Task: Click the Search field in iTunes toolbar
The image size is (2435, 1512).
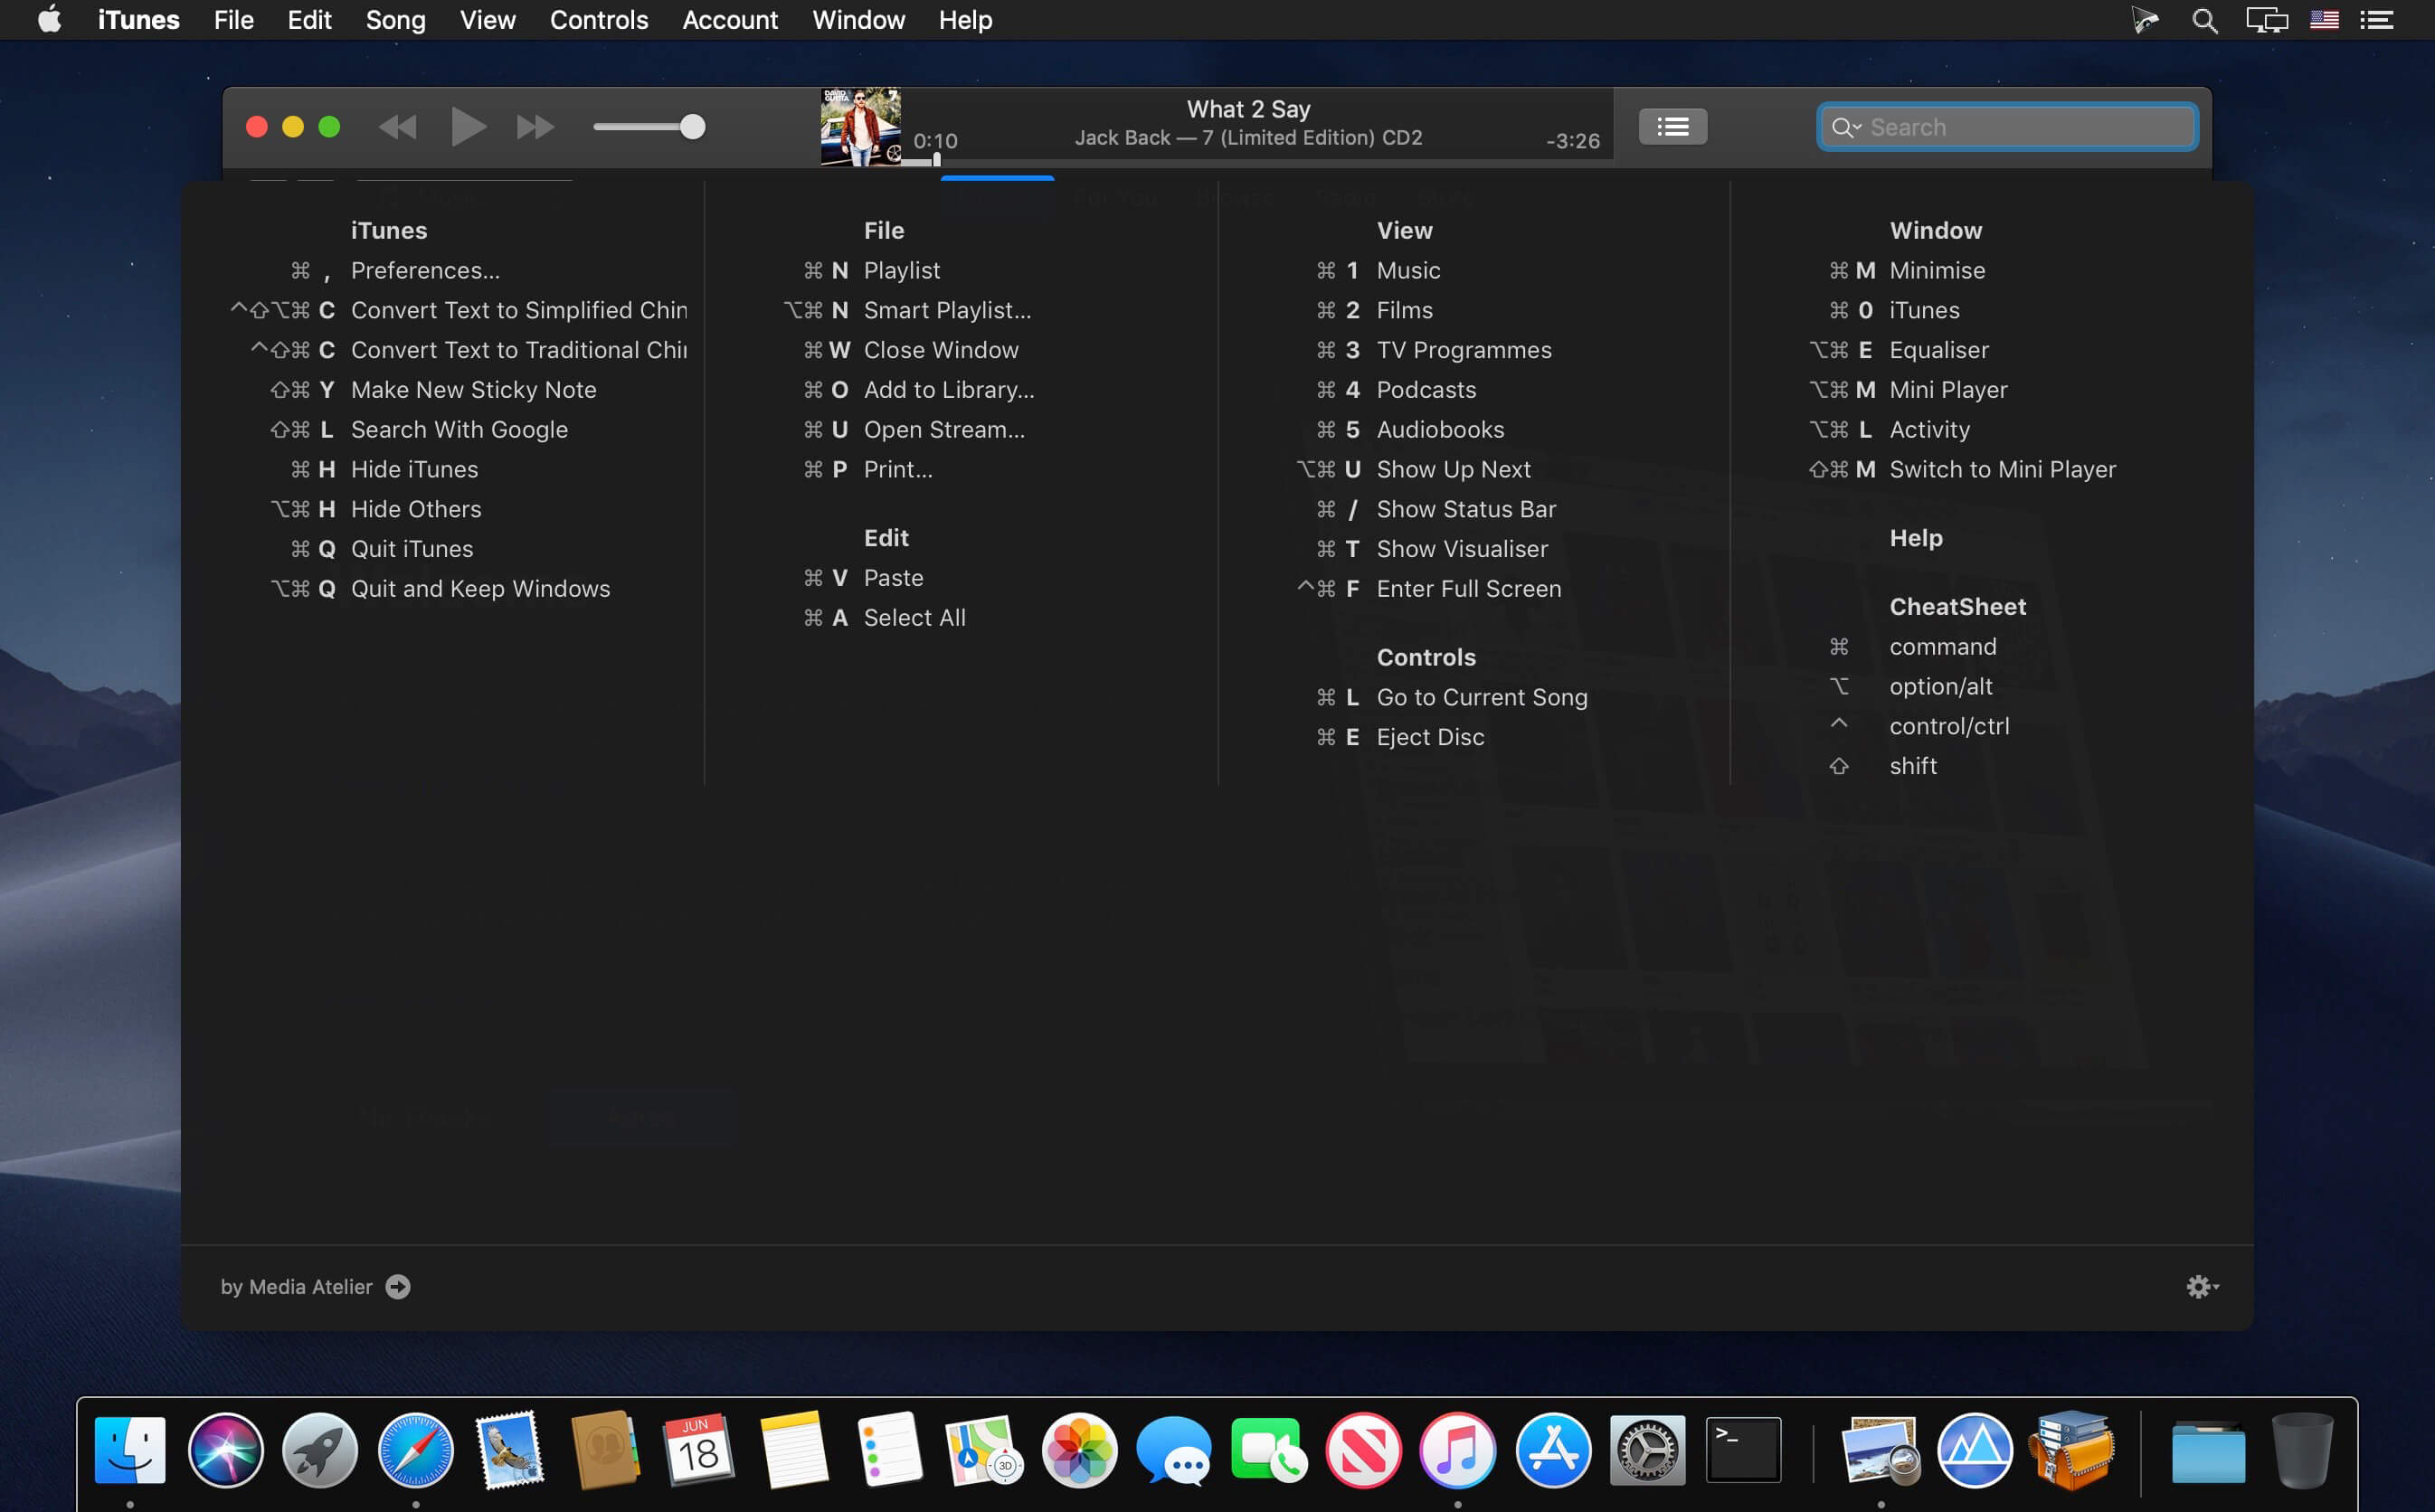Action: click(2008, 128)
